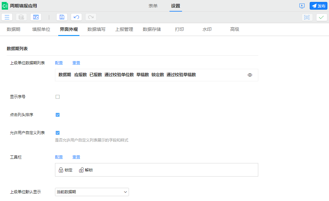The image size is (329, 201).
Task: Open the app preview player icon
Action: (303, 5)
